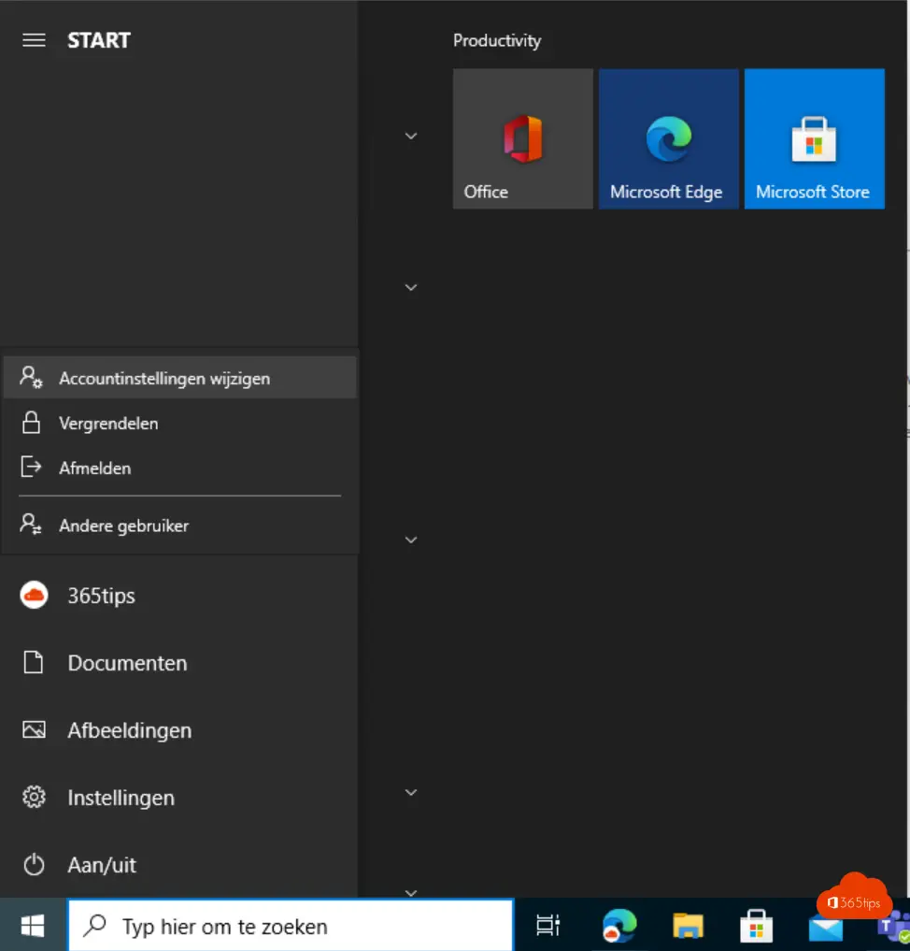910x951 pixels.
Task: Open Microsoft Teams on the taskbar
Action: pos(893,927)
